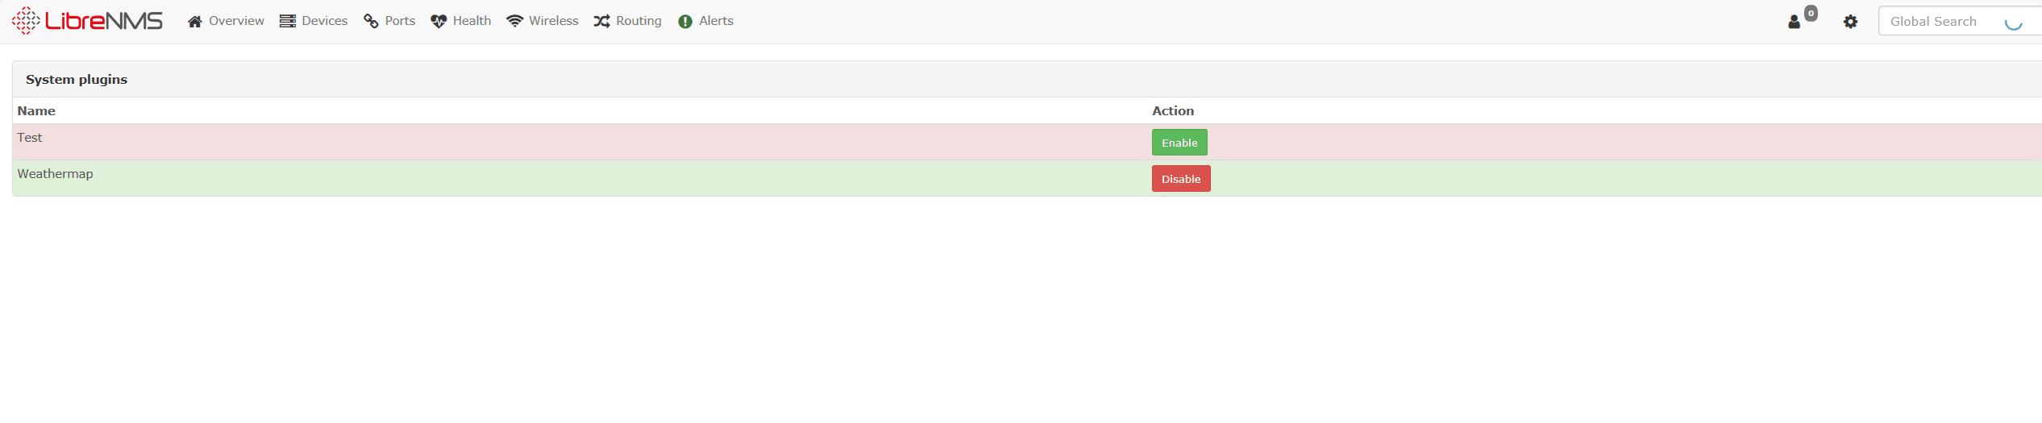The height and width of the screenshot is (423, 2042).
Task: Enable the Test plugin
Action: click(1179, 143)
